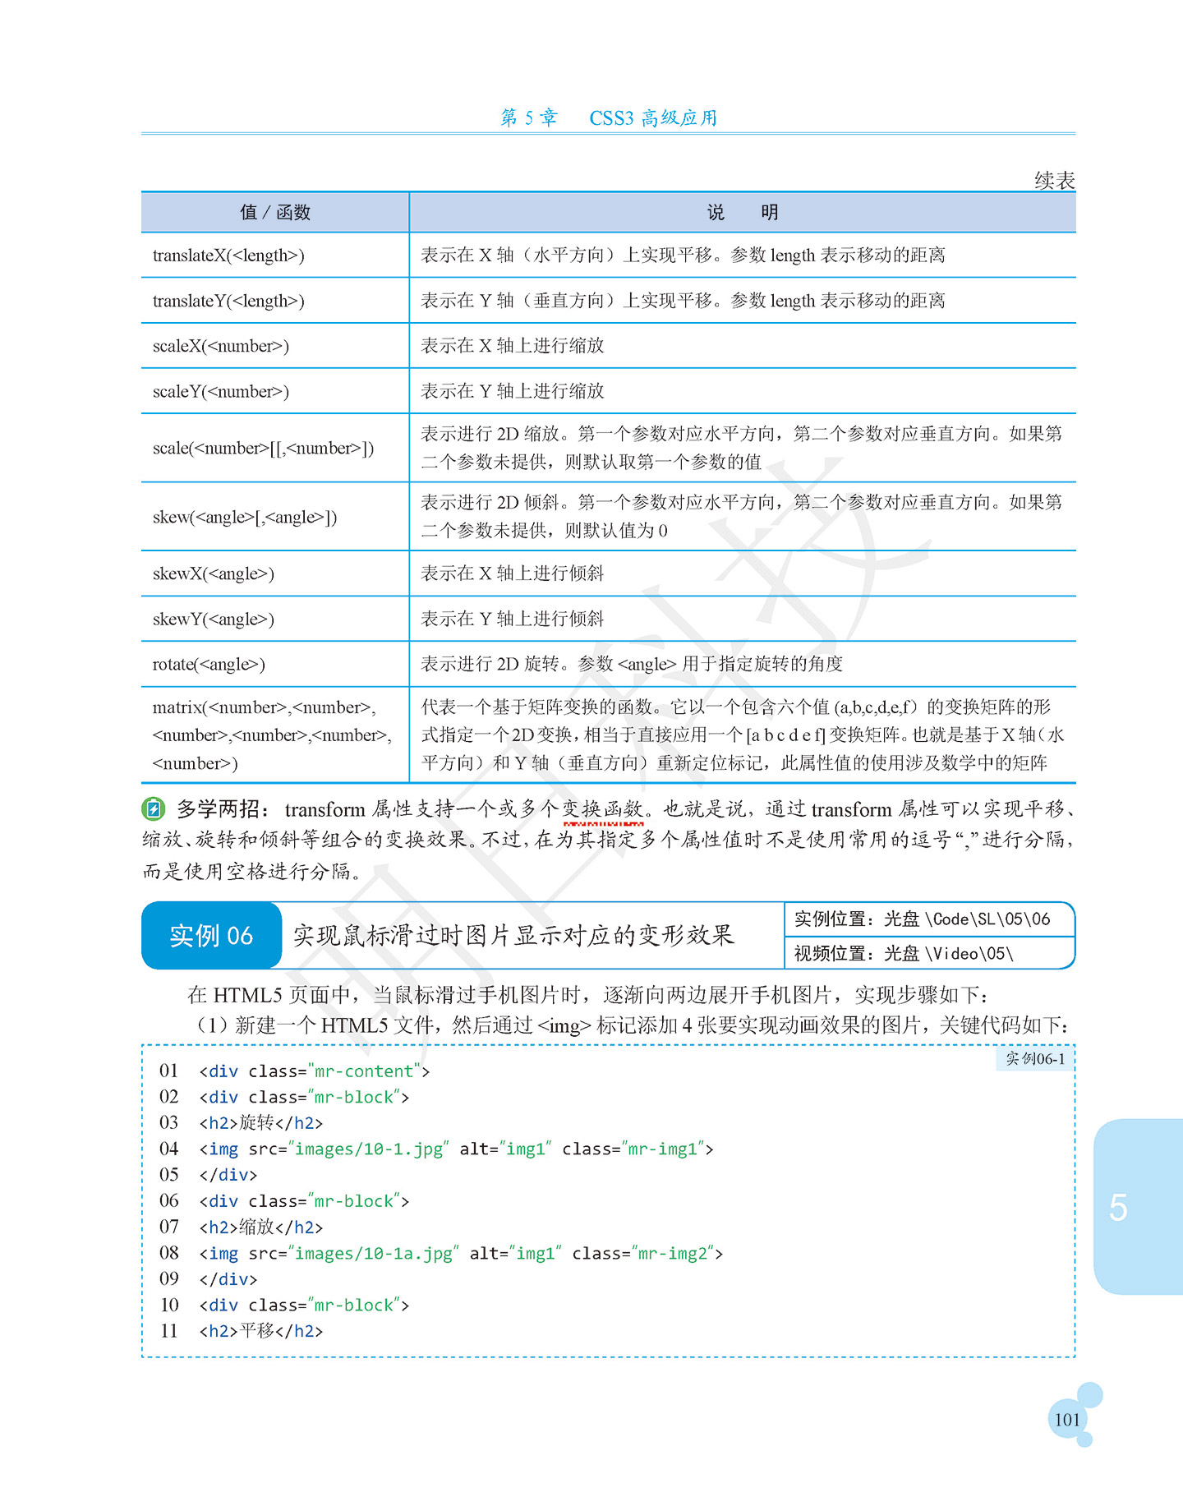Image resolution: width=1183 pixels, height=1506 pixels.
Task: Click the blue "实例 06" badge
Action: pos(211,935)
